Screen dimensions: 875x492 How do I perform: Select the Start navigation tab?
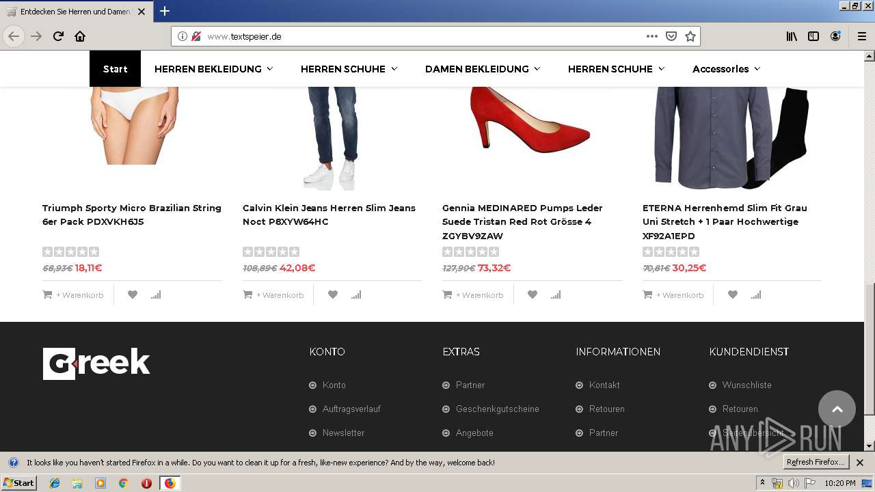coord(115,69)
